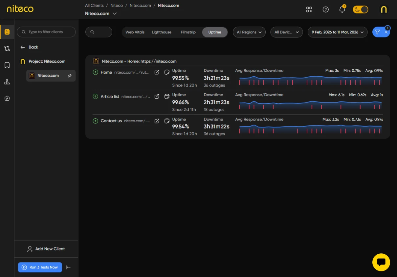Click the Niteco.com project header logo
The height and width of the screenshot is (277, 397).
(x=96, y=61)
